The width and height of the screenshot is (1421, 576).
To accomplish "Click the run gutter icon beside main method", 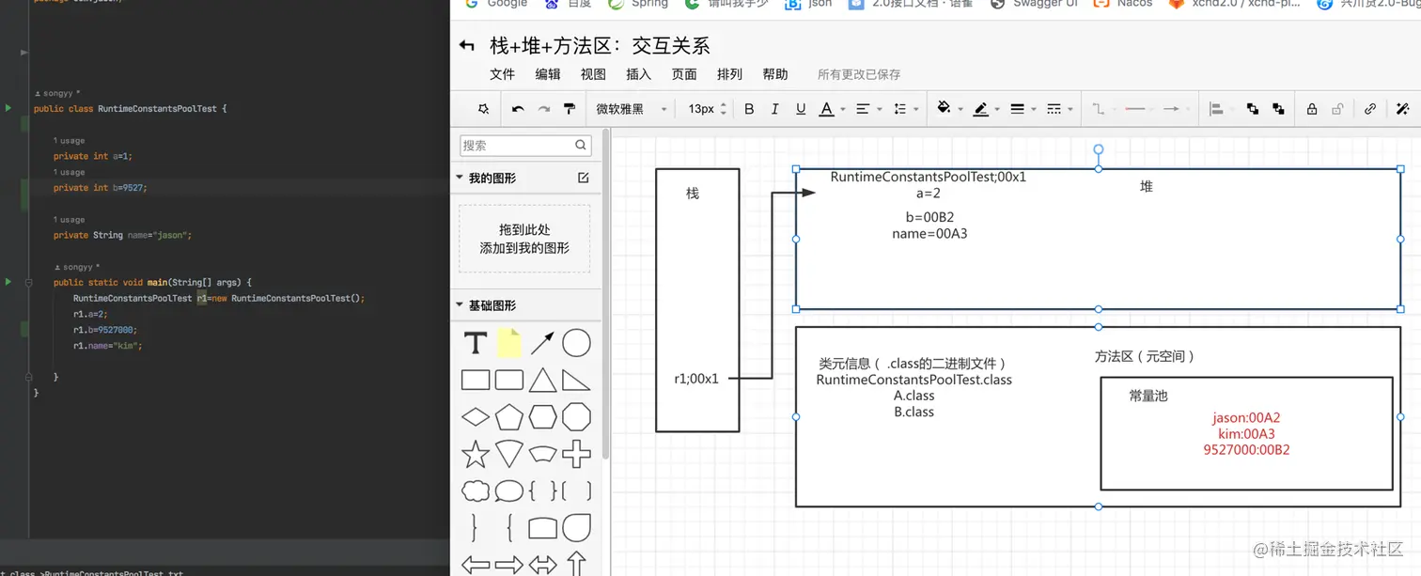I will (x=8, y=282).
